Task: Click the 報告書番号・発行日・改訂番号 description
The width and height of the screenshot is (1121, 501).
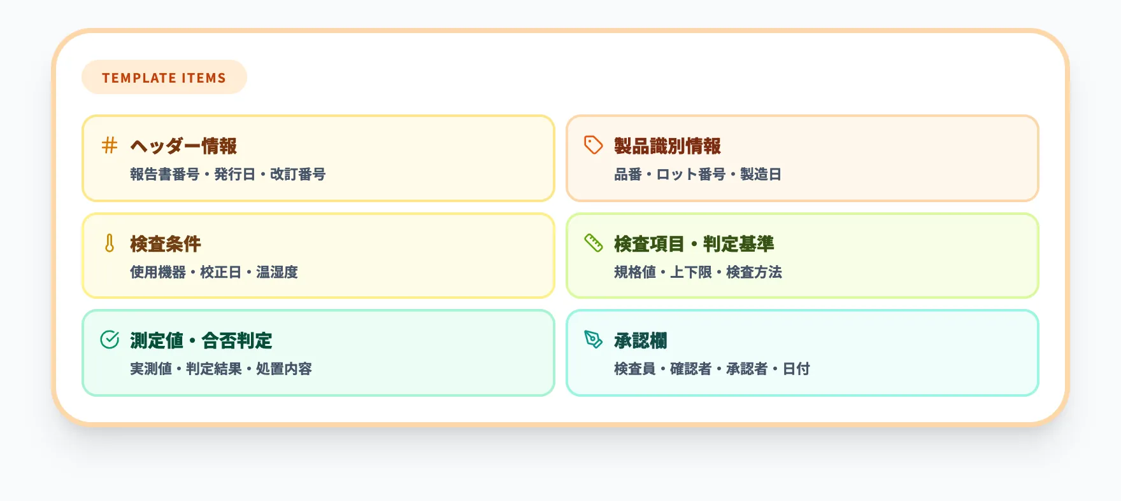Action: pyautogui.click(x=227, y=174)
